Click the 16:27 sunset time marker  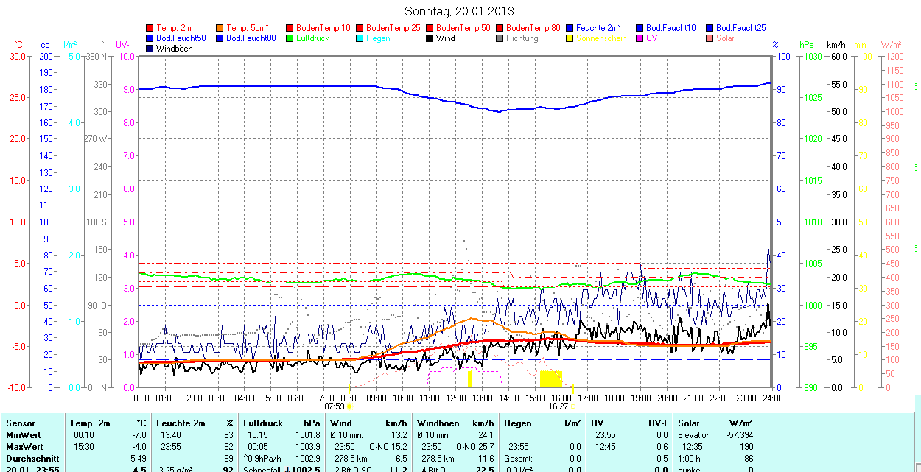pyautogui.click(x=558, y=406)
